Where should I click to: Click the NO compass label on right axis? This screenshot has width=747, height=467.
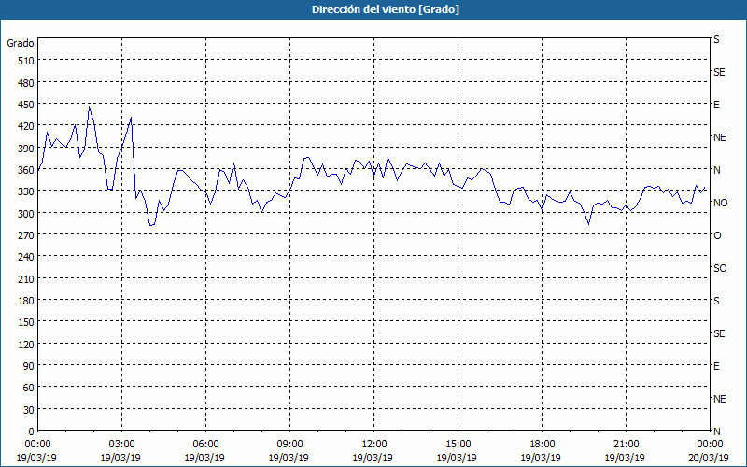point(720,203)
